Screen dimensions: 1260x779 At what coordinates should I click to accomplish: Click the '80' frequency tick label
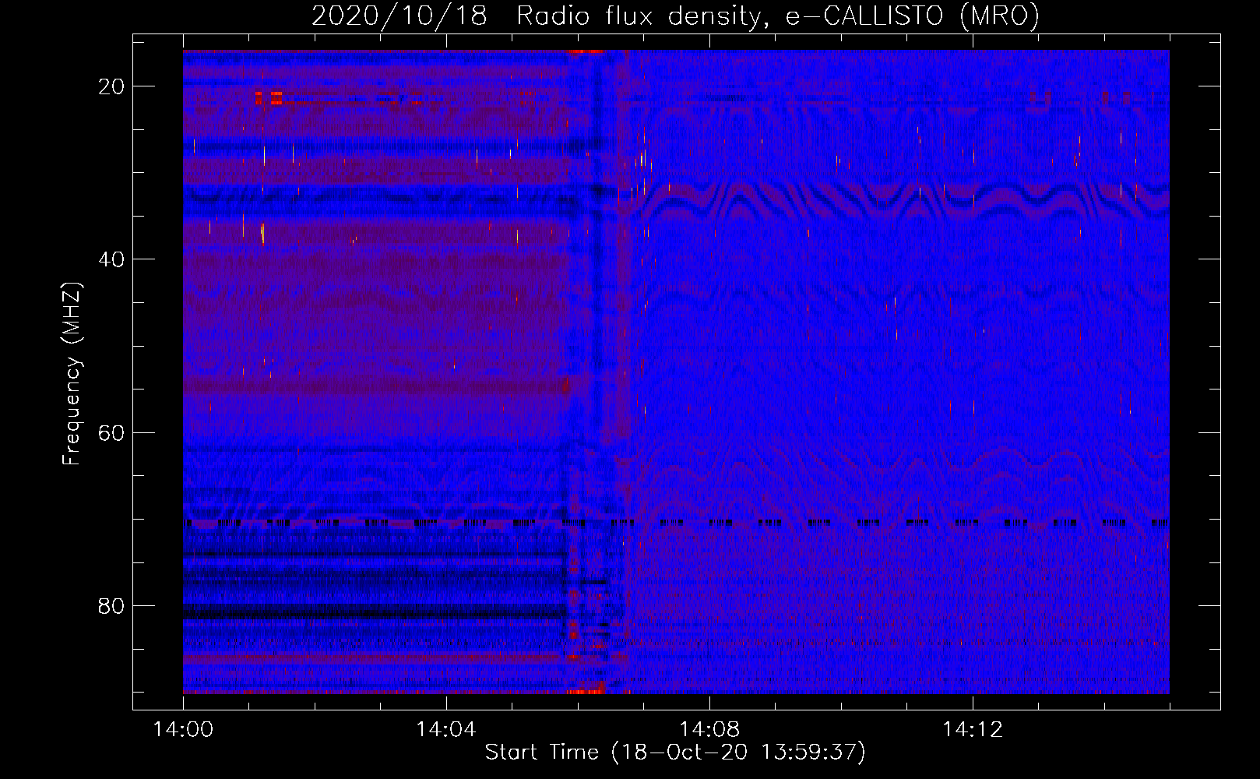tap(111, 605)
